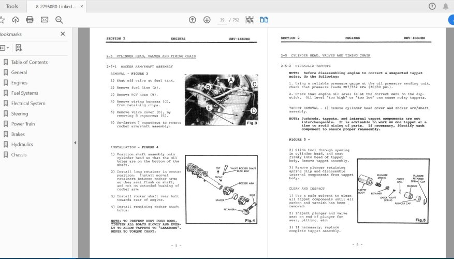
Task: Click the heading '2-5-2 HYDRAULIC TAPPETS'
Action: [305, 66]
